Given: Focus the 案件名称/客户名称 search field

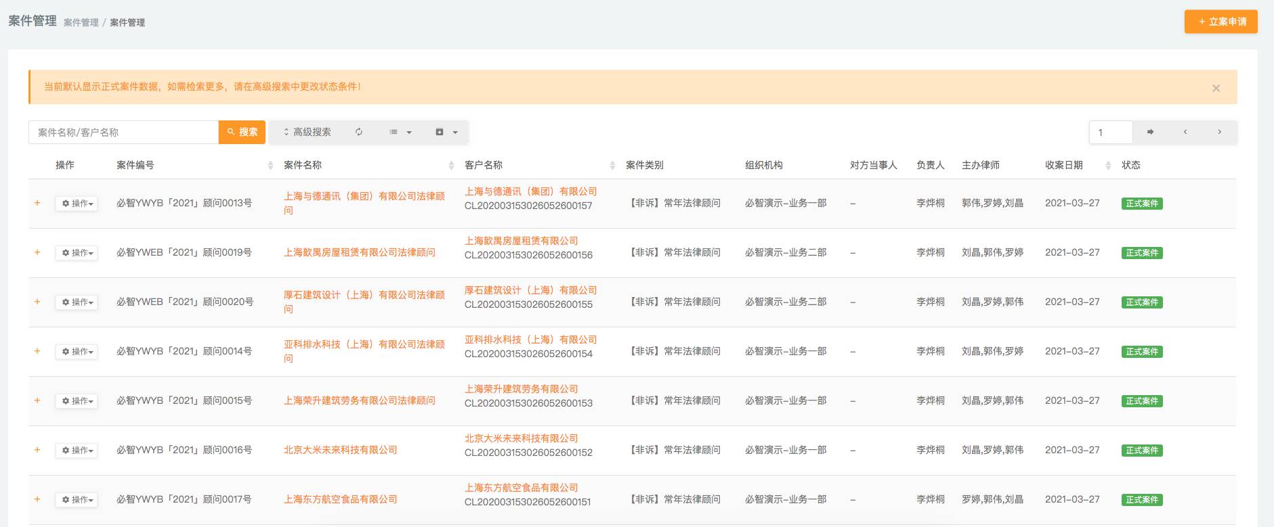Looking at the screenshot, I should 123,132.
